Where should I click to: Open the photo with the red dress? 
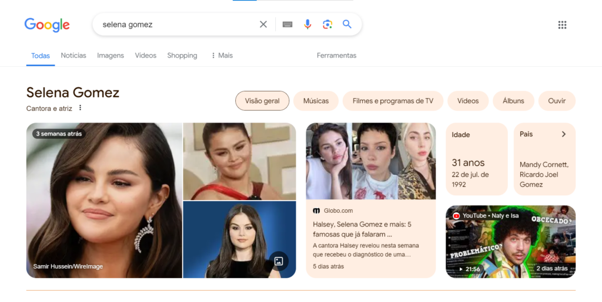[x=240, y=161]
